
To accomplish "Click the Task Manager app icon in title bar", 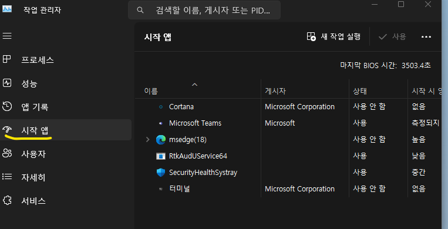I will 7,9.
